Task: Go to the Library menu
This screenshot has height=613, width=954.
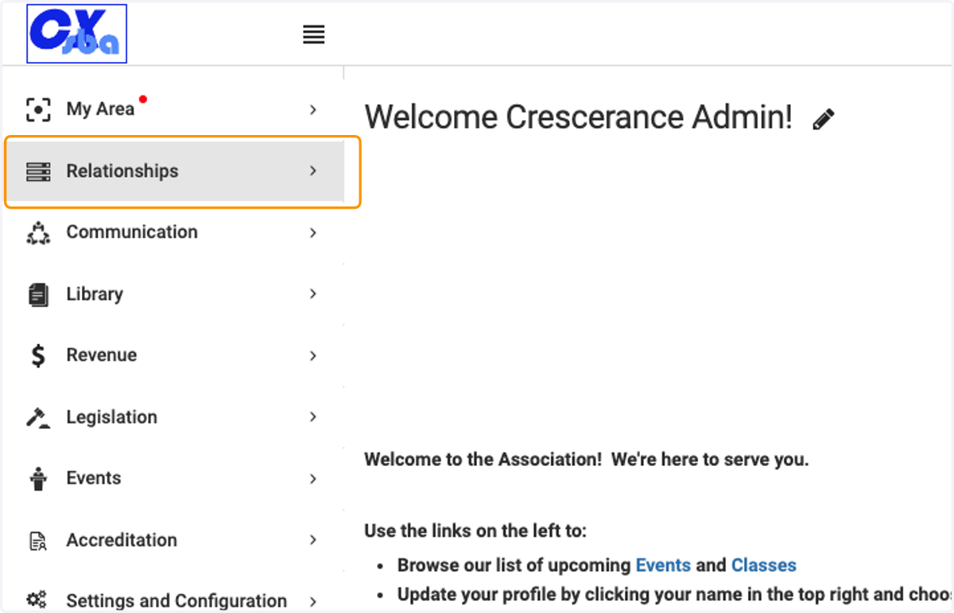Action: pyautogui.click(x=173, y=294)
